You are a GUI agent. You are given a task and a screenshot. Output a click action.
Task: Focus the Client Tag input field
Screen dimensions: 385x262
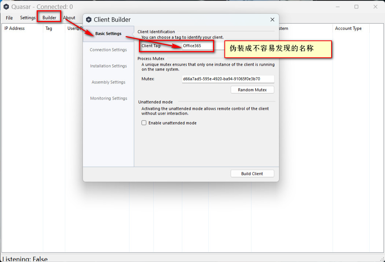click(198, 46)
